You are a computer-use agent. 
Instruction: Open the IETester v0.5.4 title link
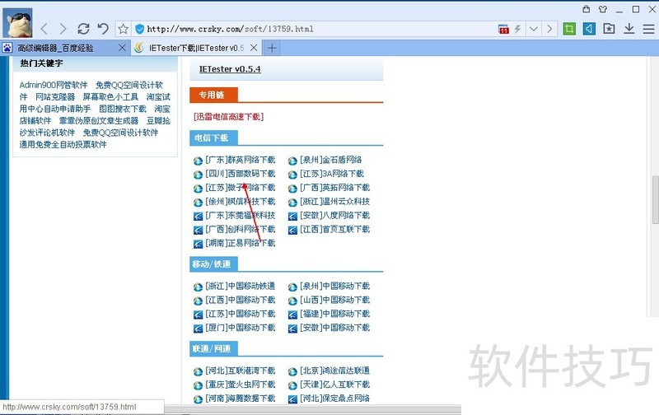click(230, 69)
